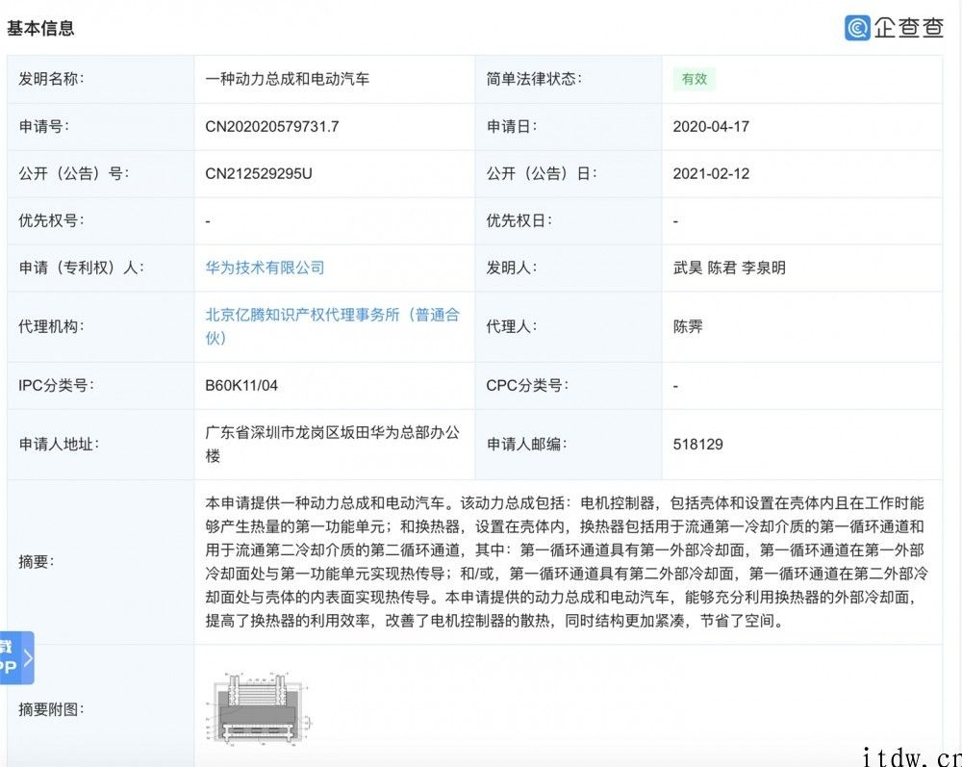Click the application date 2020-04-17
Screen dimensions: 962x767
711,126
